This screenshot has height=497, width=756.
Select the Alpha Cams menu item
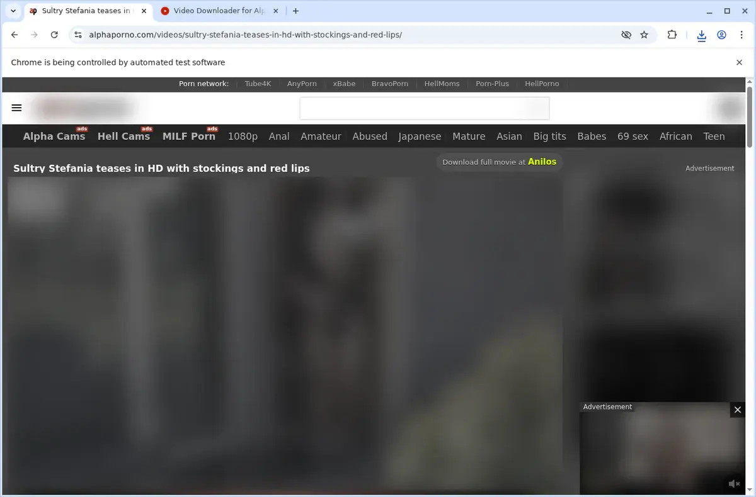(54, 136)
